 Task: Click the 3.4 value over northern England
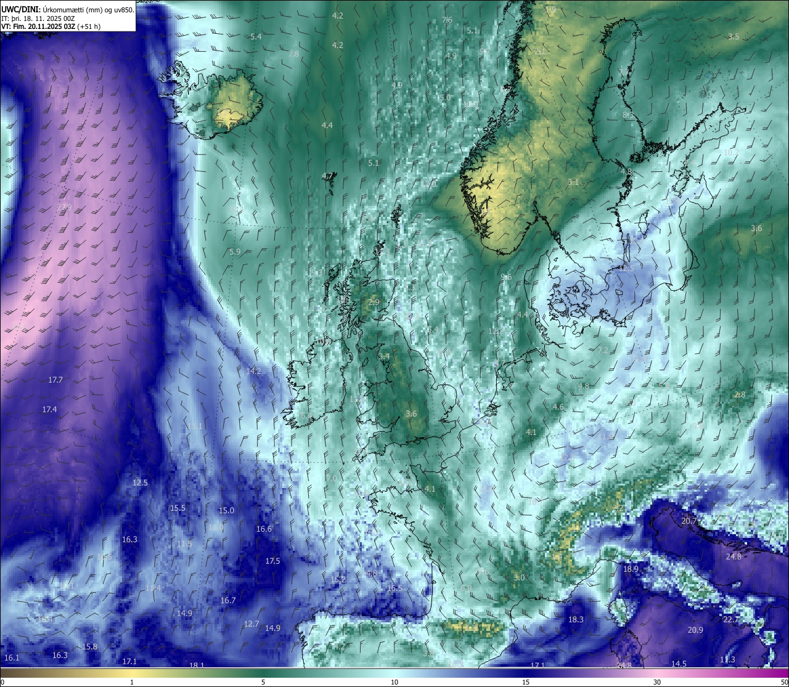[x=384, y=357]
